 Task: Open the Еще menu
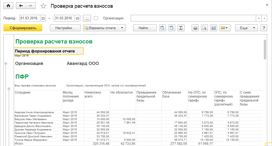point(246,28)
